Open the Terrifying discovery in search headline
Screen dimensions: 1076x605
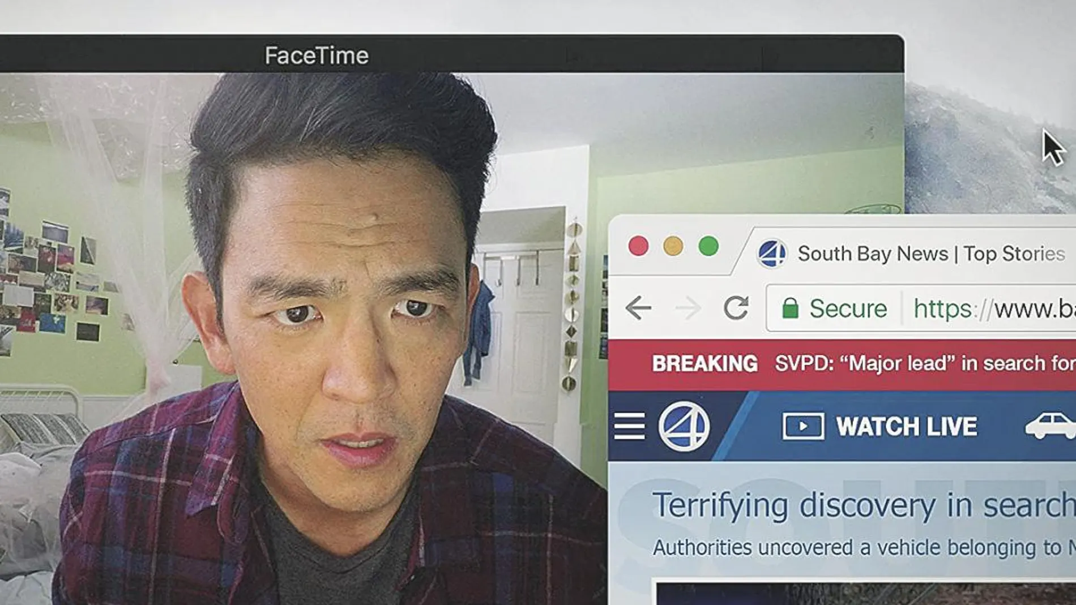[864, 505]
